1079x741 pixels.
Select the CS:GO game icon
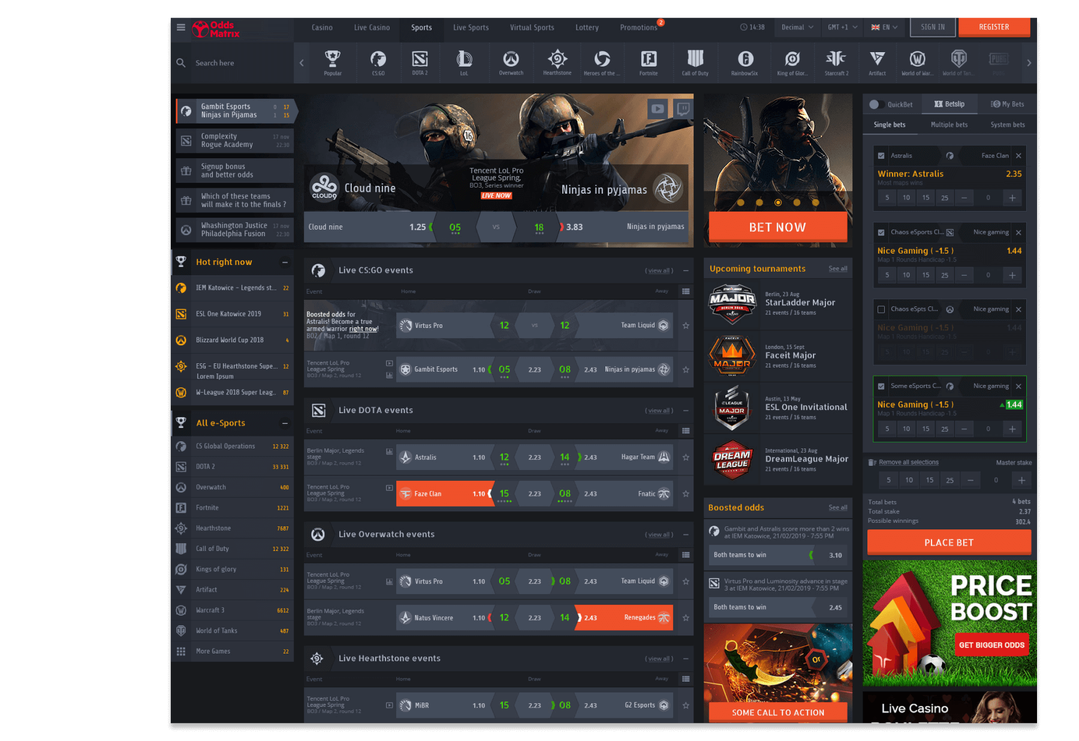378,62
